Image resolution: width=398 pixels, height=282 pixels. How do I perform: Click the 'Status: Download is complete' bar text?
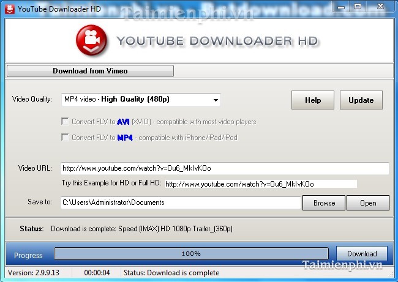coord(171,273)
